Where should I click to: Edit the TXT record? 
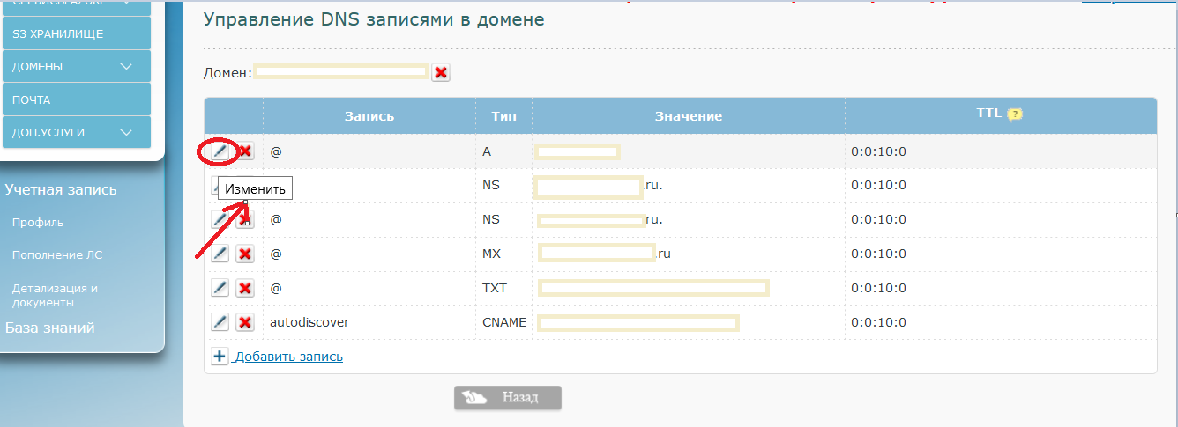click(220, 288)
